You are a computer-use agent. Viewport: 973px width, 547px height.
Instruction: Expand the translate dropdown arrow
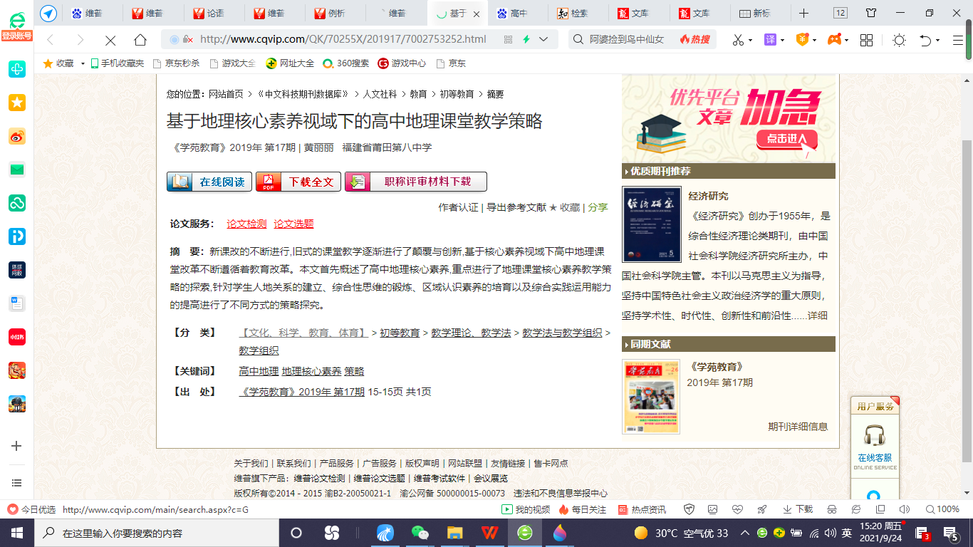tap(782, 41)
